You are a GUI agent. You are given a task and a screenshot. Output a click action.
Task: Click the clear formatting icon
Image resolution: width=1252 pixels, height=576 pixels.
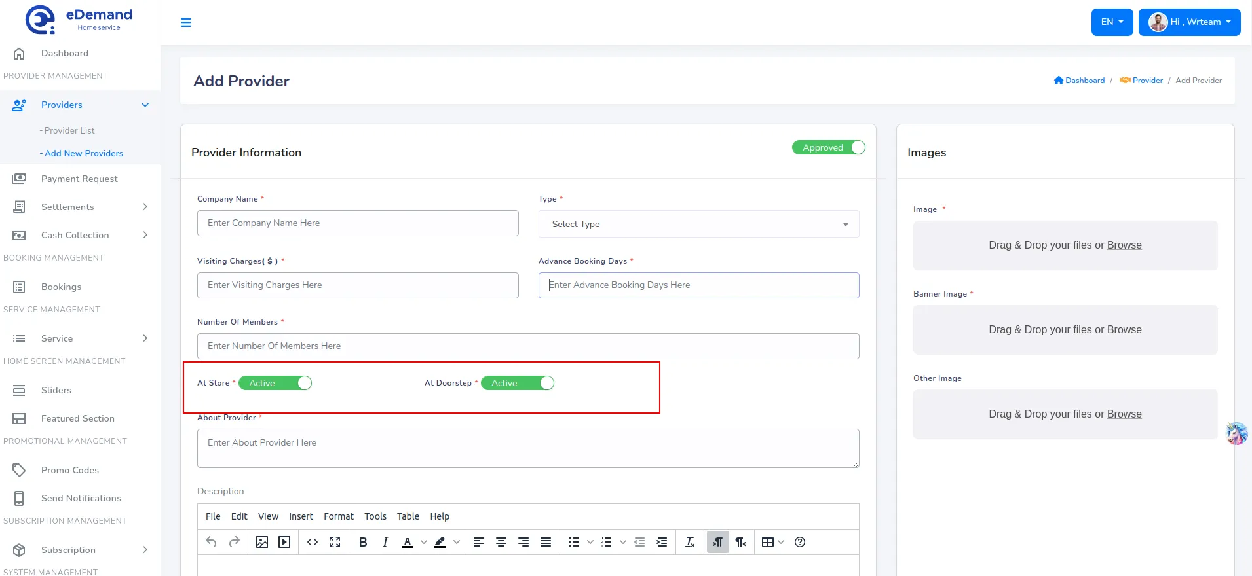click(x=689, y=542)
